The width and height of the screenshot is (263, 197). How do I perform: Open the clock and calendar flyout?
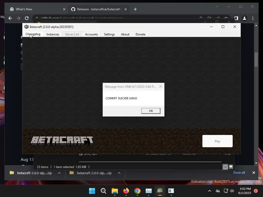point(245,191)
